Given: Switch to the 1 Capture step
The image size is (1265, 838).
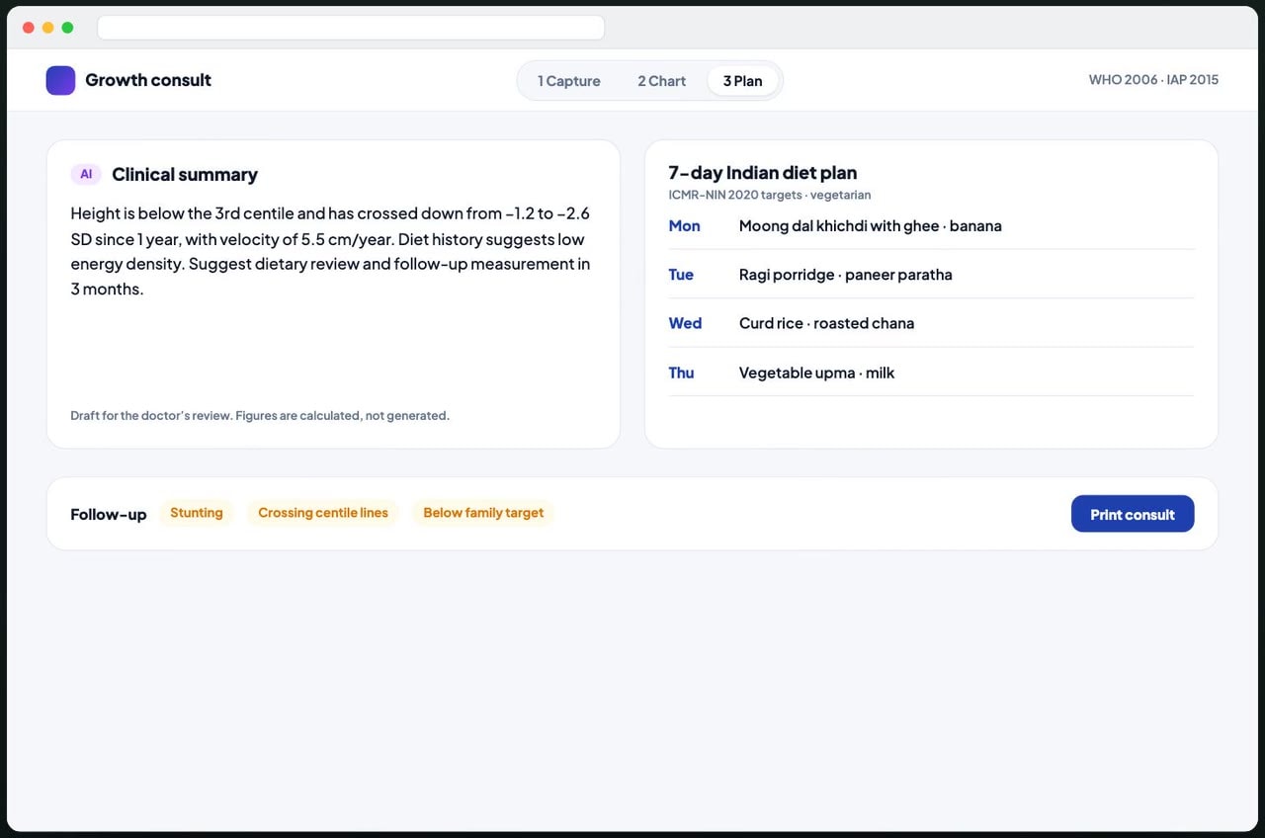Looking at the screenshot, I should point(569,81).
